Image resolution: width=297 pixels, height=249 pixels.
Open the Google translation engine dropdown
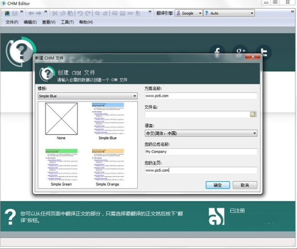pyautogui.click(x=189, y=13)
